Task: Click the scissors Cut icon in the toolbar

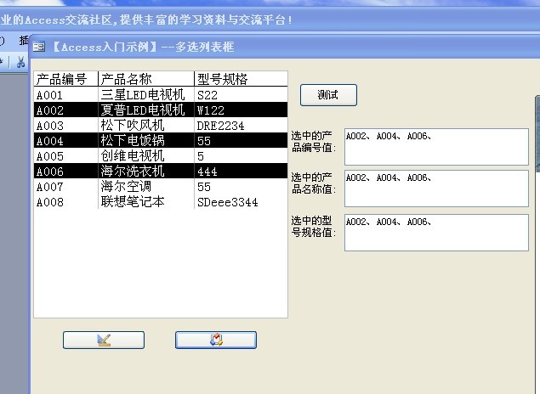Action: point(20,61)
